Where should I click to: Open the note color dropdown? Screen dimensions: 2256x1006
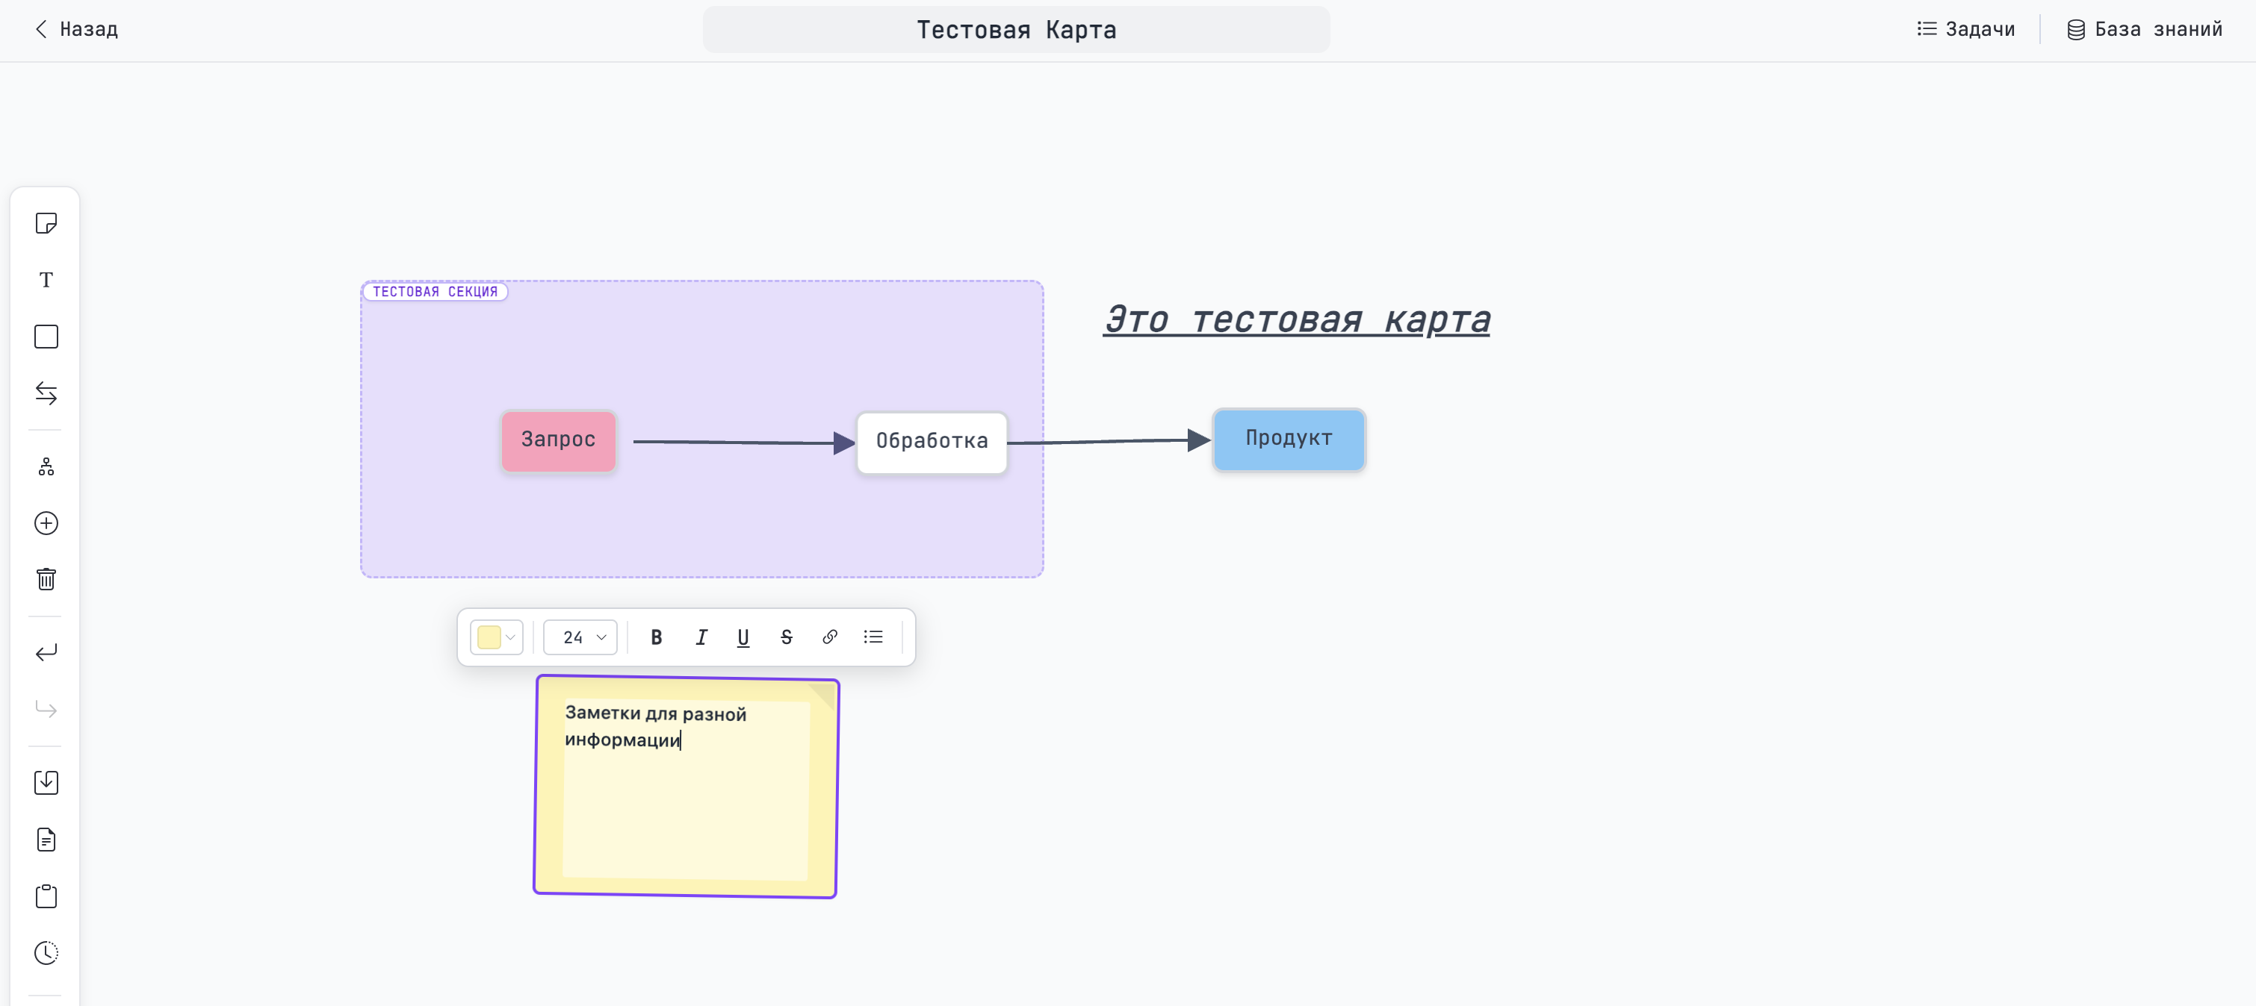497,638
